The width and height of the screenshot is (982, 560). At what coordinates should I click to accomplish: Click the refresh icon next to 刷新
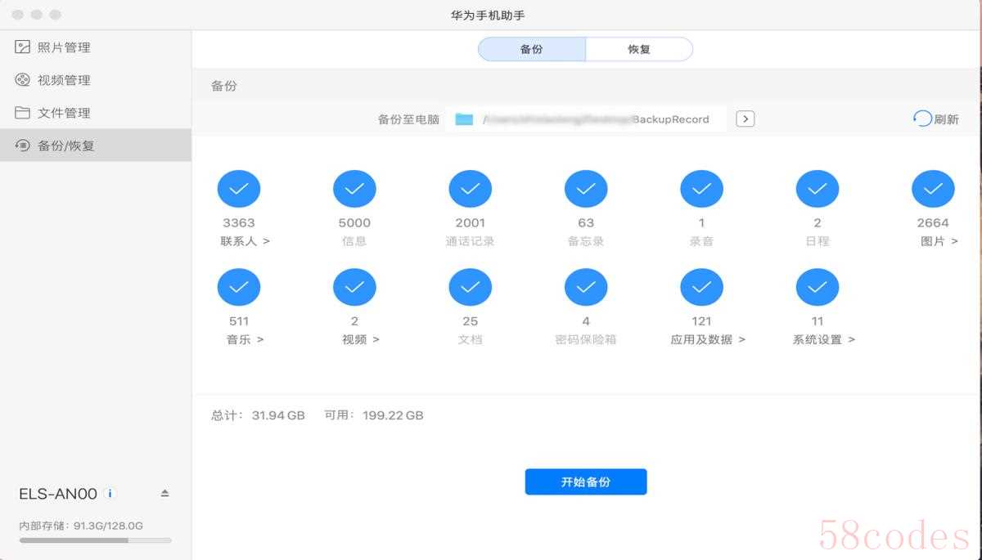pos(922,119)
